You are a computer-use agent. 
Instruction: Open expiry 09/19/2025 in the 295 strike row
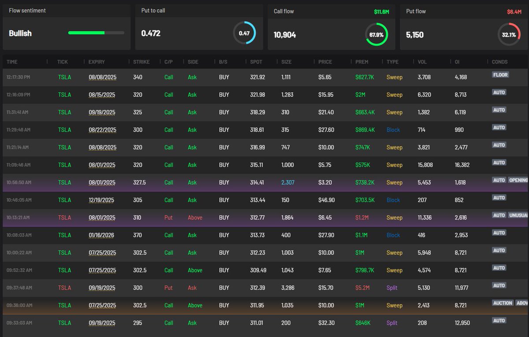[x=102, y=323]
